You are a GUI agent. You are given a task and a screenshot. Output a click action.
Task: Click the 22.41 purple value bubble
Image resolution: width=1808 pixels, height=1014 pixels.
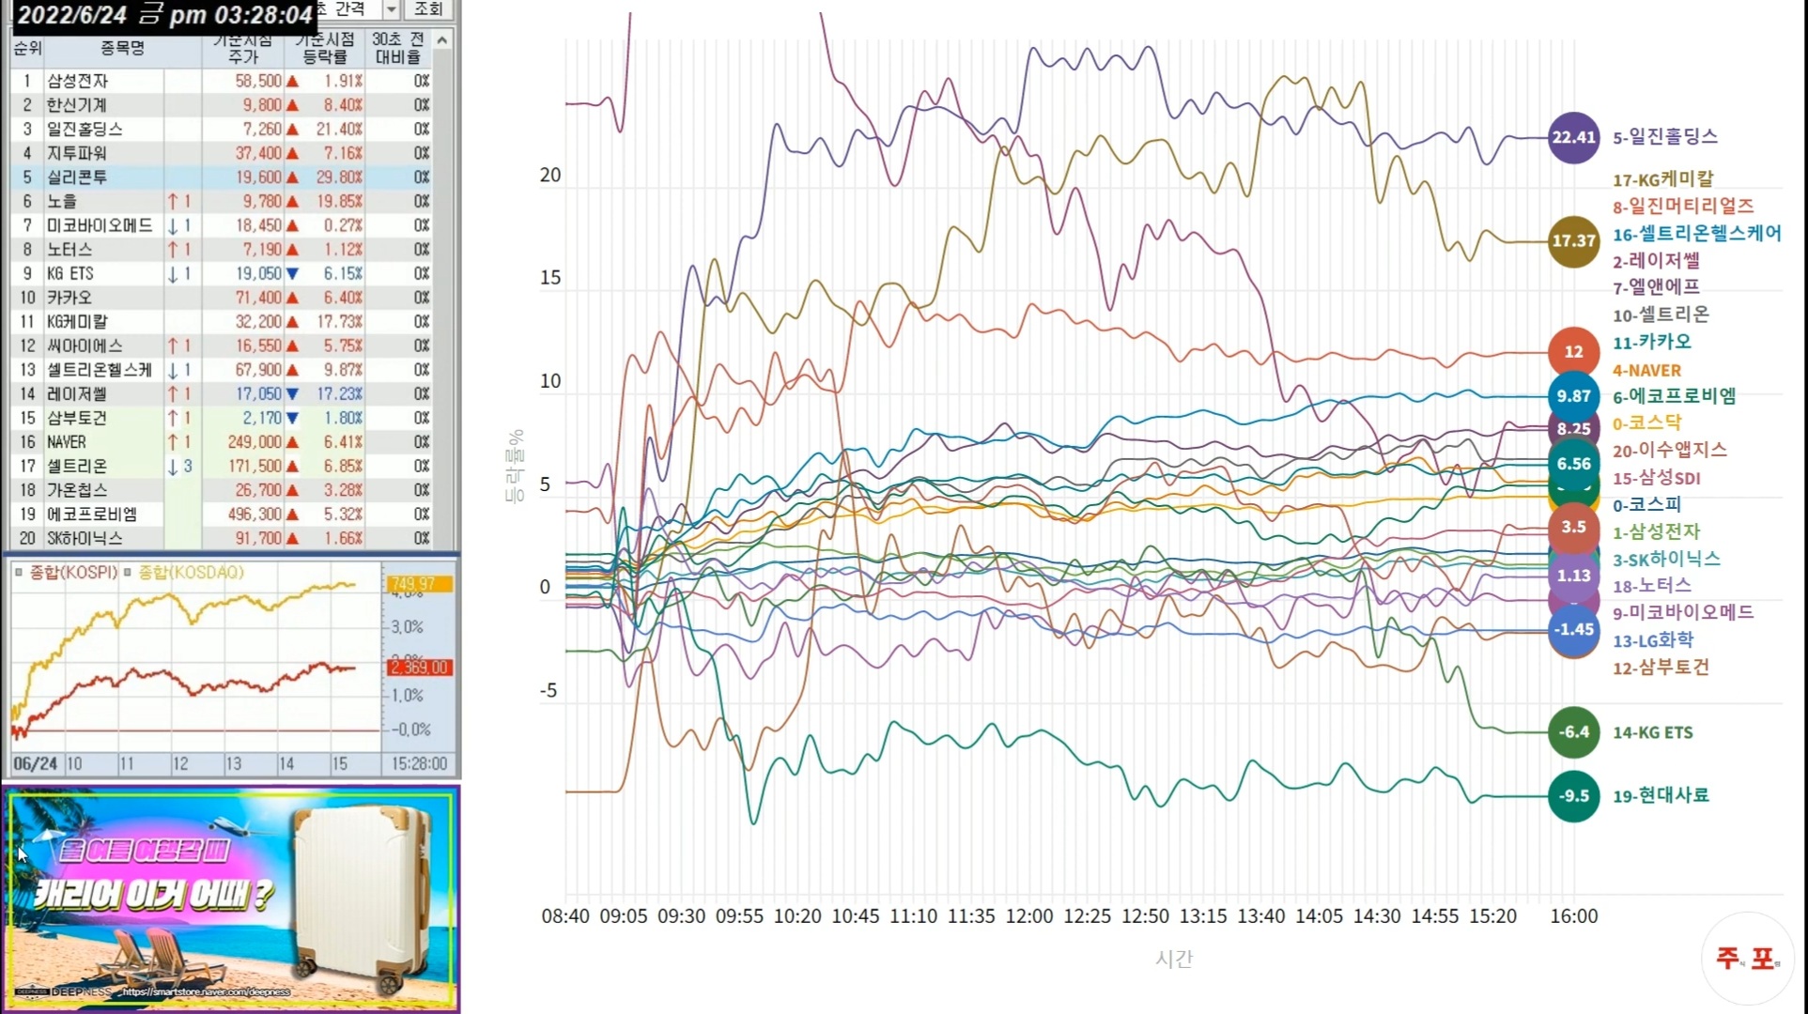(1573, 137)
